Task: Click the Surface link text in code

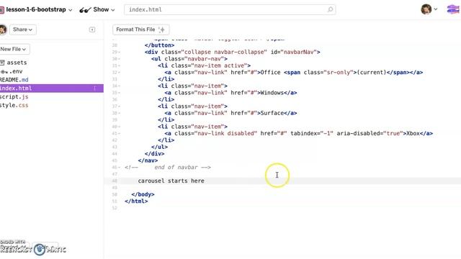Action: [x=272, y=113]
